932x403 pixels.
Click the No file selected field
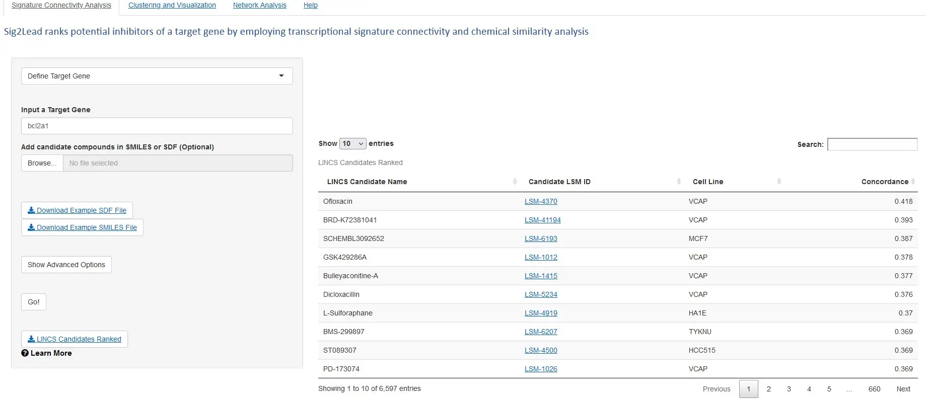[178, 163]
